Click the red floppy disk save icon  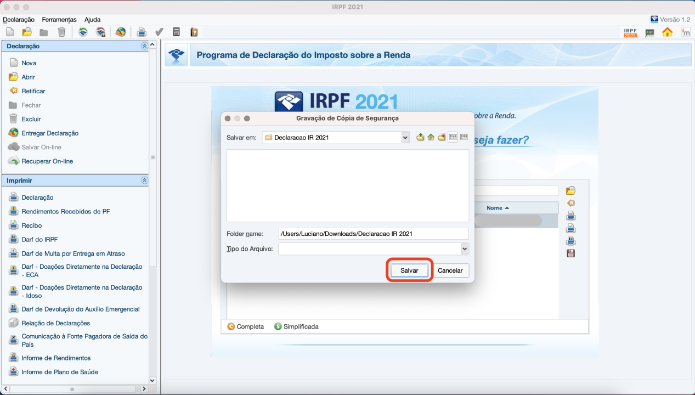pyautogui.click(x=570, y=253)
